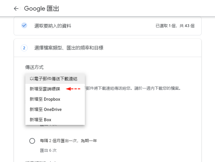This screenshot has width=215, height=162.
Task: Click the cut-off heading at the bottom
Action: 40,161
